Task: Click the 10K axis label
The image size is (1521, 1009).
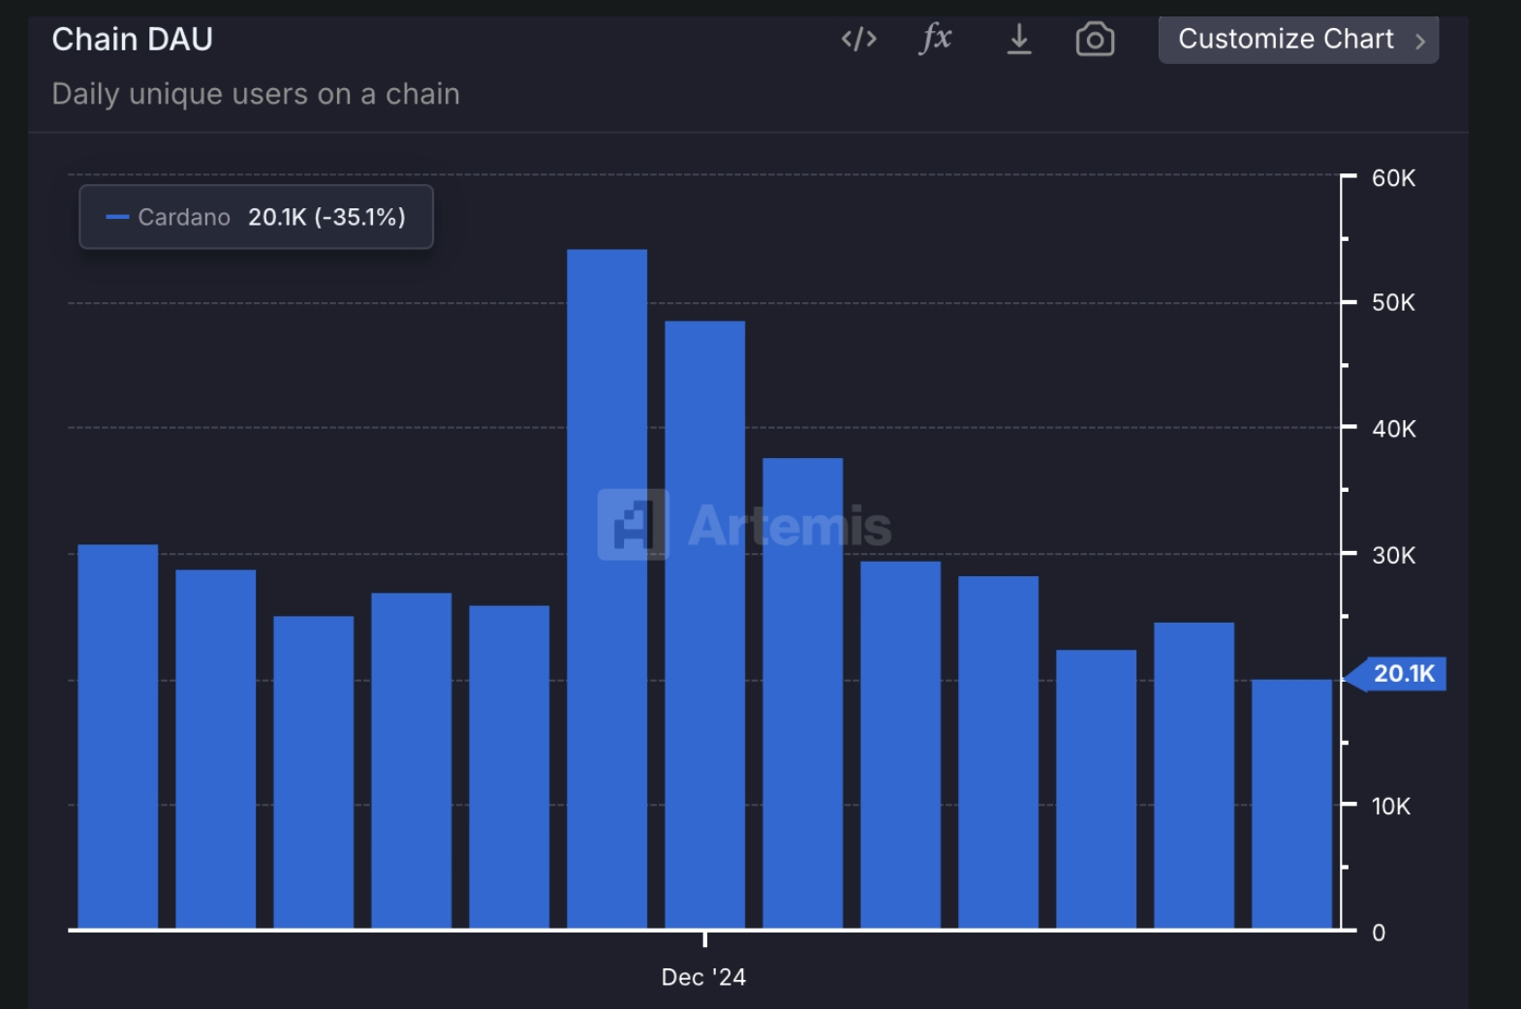Action: pos(1390,807)
